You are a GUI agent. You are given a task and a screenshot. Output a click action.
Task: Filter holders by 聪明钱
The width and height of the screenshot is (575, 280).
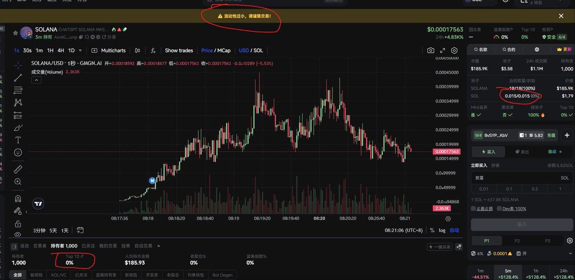35,275
